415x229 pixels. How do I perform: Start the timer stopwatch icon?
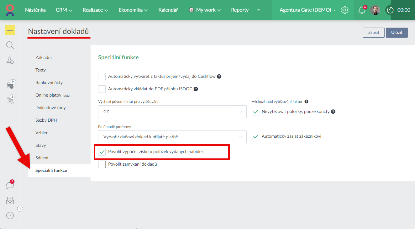click(390, 10)
